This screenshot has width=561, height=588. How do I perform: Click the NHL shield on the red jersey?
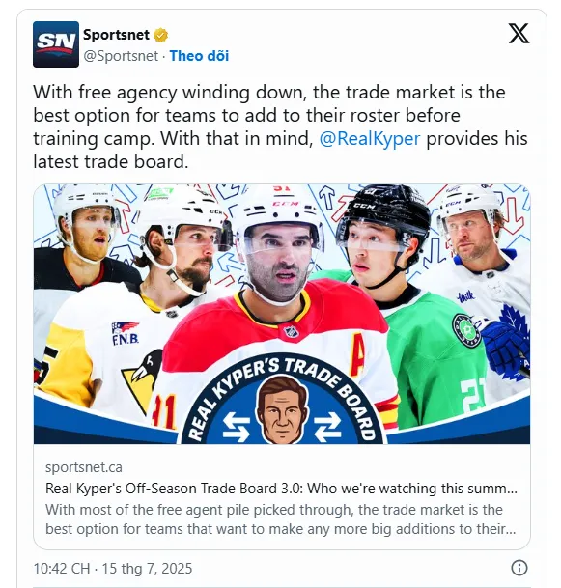[x=292, y=331]
